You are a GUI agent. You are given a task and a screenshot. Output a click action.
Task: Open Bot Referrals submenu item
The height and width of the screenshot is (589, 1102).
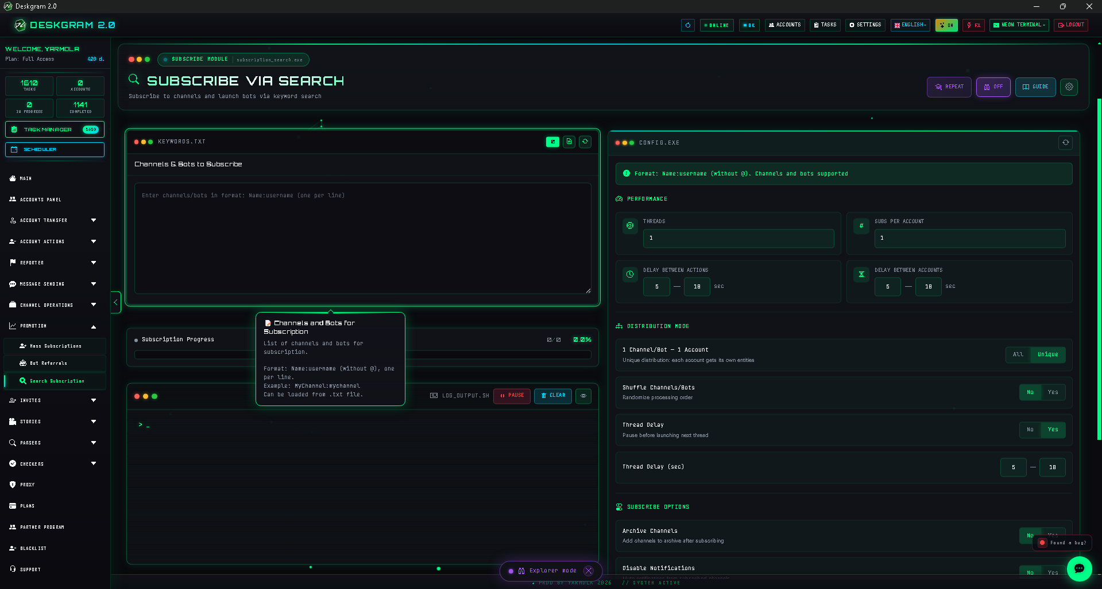click(x=55, y=363)
